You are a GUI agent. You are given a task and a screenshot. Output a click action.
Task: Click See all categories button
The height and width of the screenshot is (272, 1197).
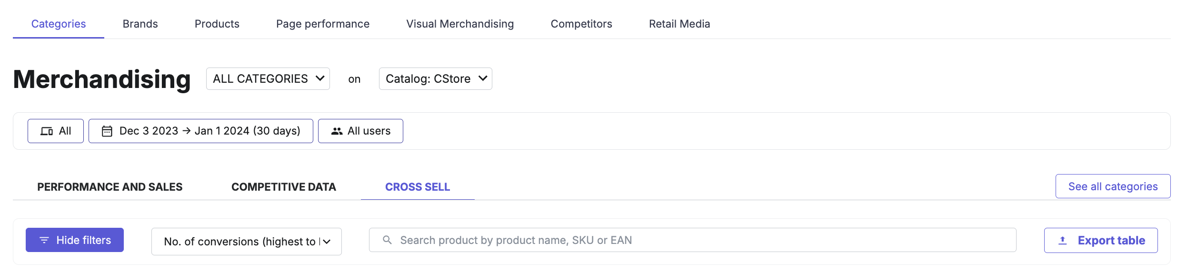coord(1113,186)
